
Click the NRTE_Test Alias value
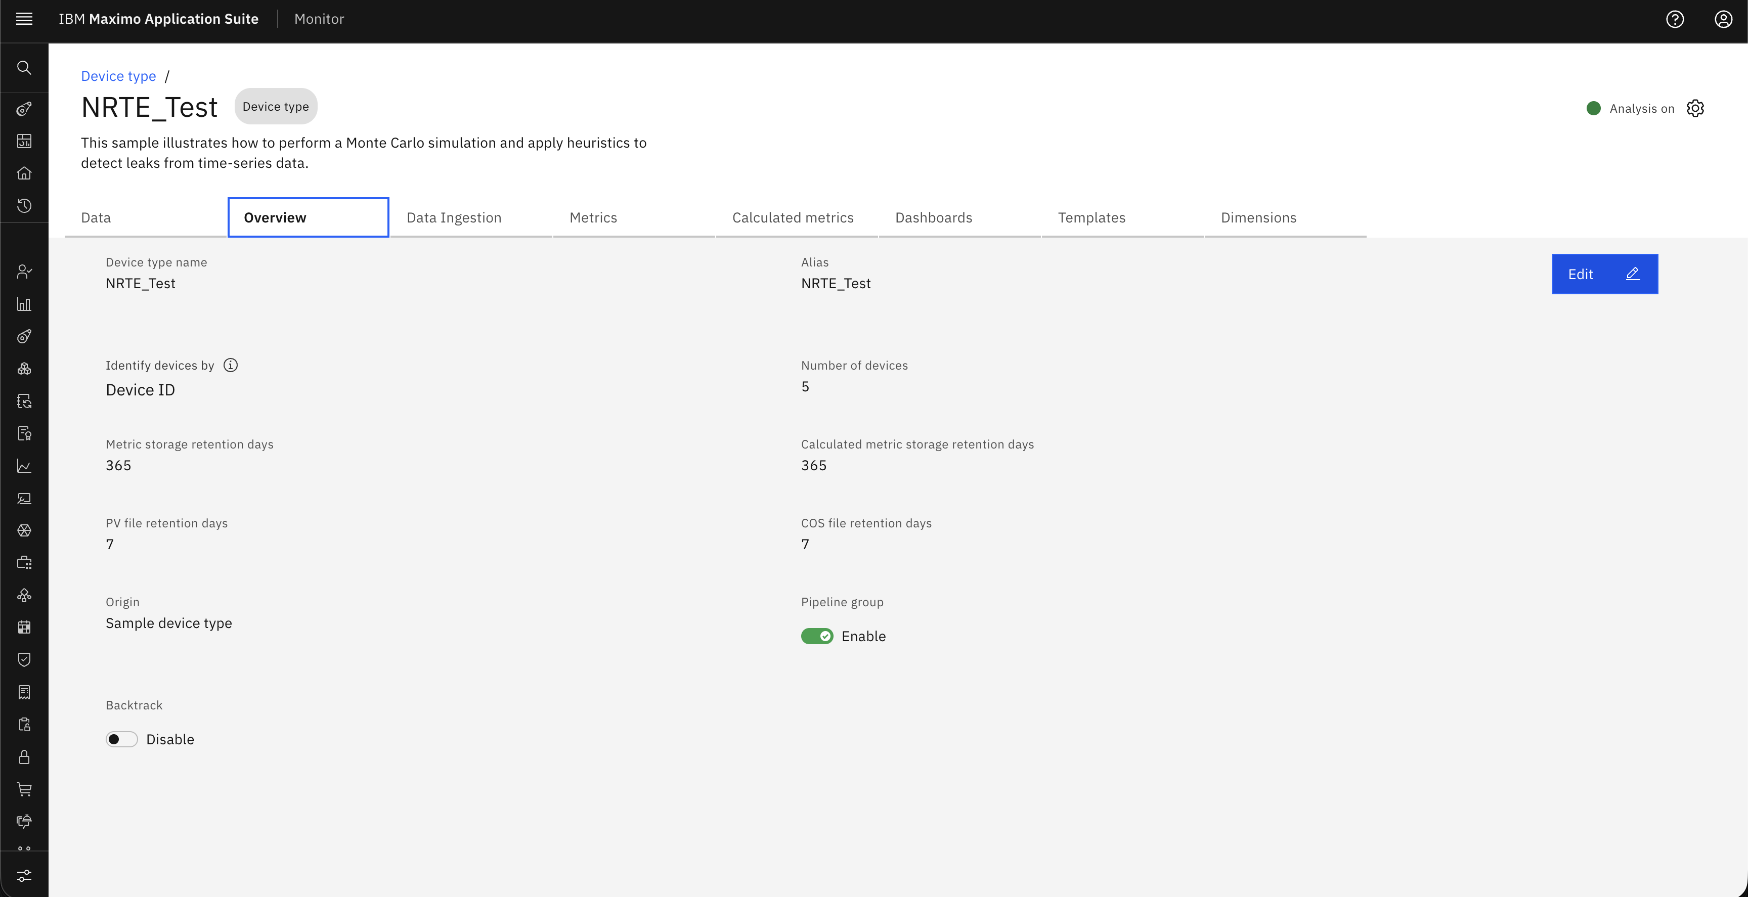coord(836,284)
